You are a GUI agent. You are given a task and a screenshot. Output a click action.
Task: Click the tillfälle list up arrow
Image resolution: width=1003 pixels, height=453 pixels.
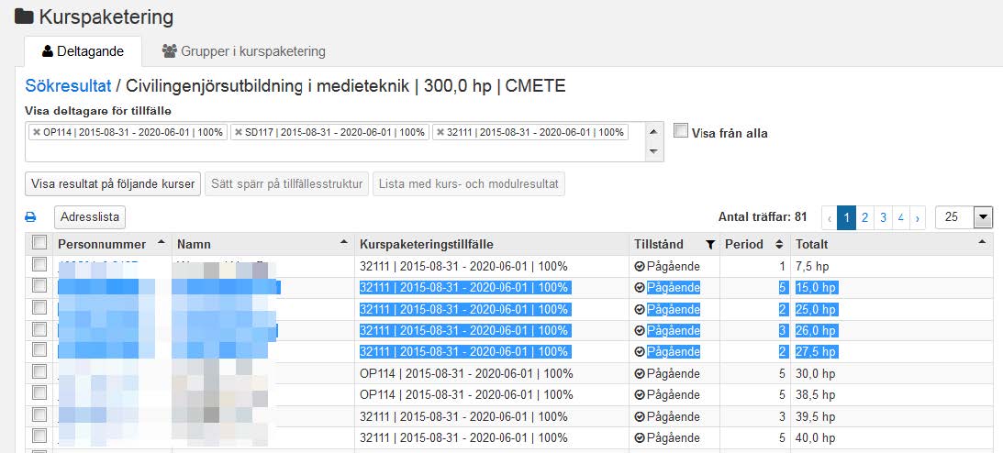point(653,132)
